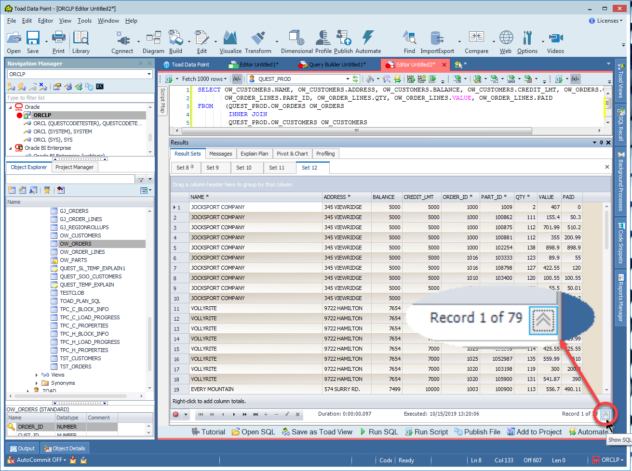Open Videos from toolbar
The width and height of the screenshot is (632, 471).
[x=555, y=42]
